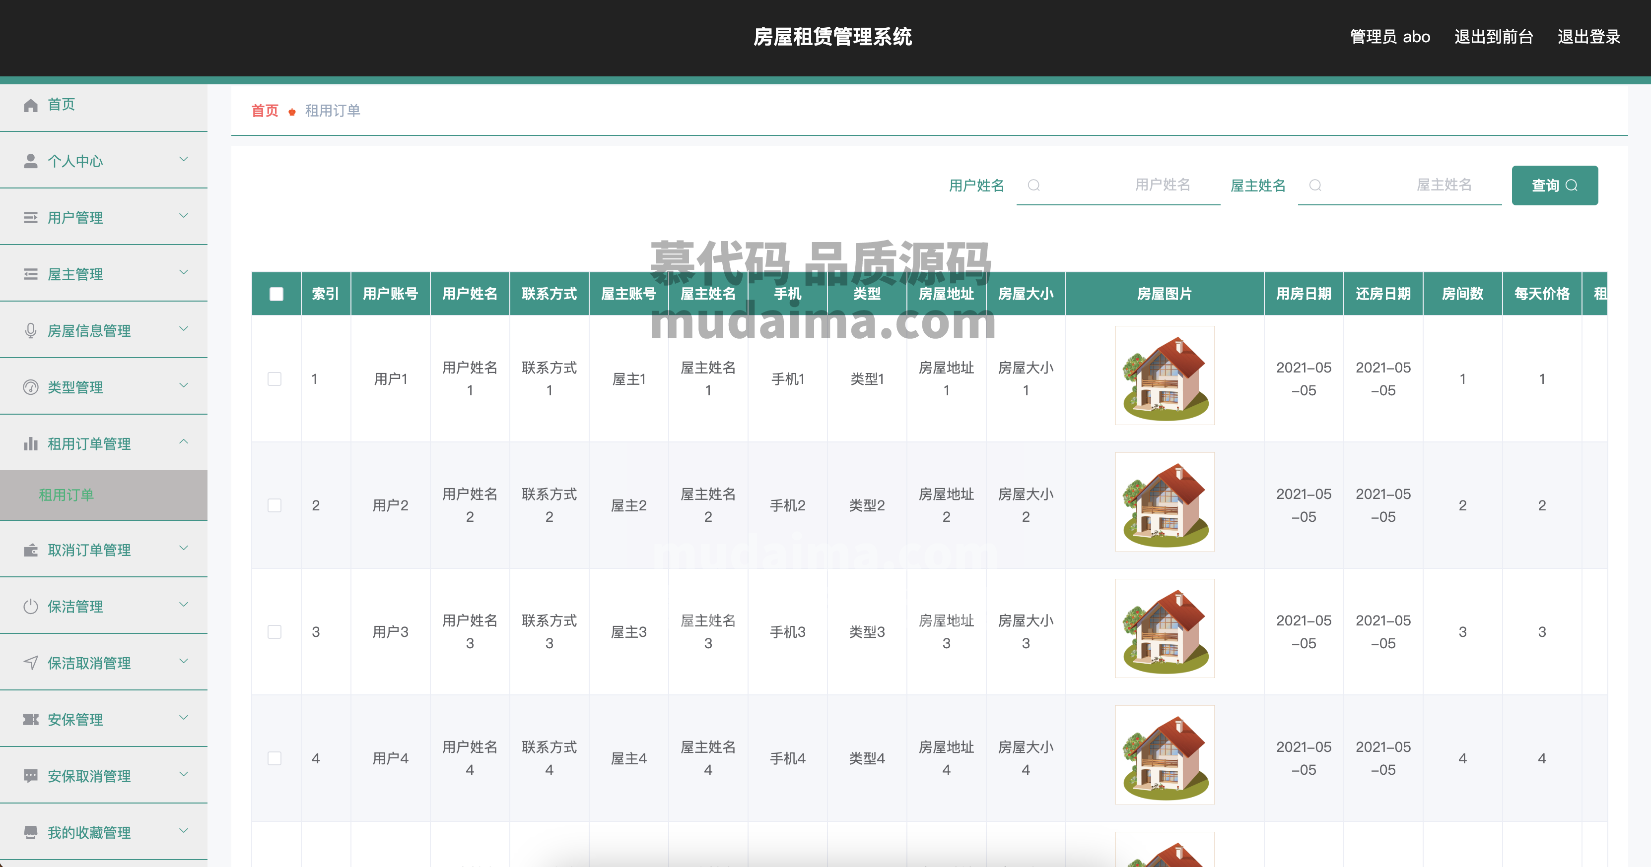Click the 房间数 column header
This screenshot has width=1651, height=867.
(x=1462, y=294)
